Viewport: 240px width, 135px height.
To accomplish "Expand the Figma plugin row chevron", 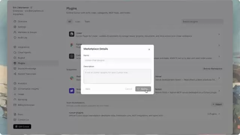I will pyautogui.click(x=219, y=45).
